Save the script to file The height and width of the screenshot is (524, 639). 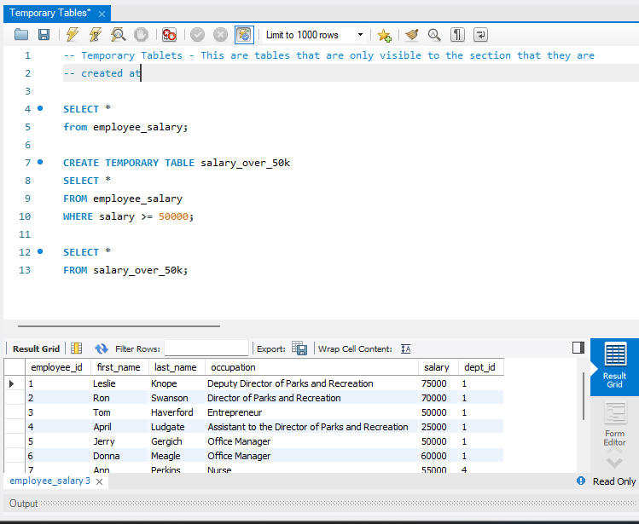pyautogui.click(x=44, y=35)
